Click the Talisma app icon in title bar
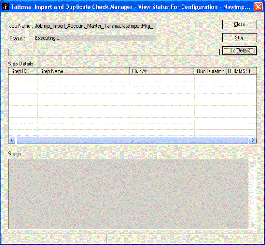 tap(6, 7)
